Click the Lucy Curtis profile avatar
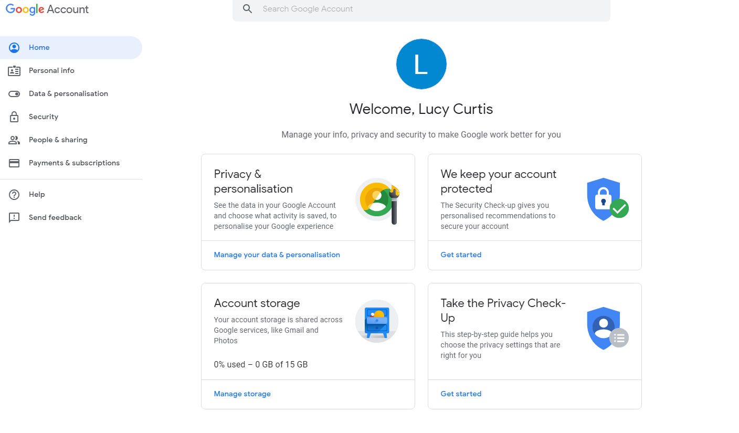Screen dimensions: 739x433 421,64
